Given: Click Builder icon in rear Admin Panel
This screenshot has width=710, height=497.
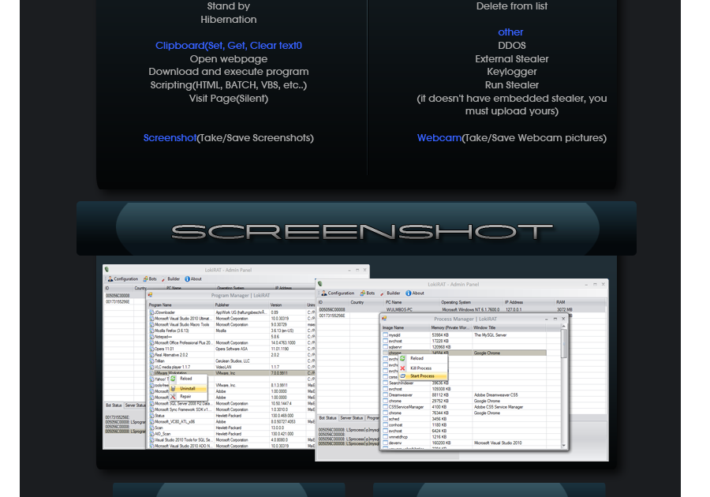Looking at the screenshot, I should tap(164, 279).
